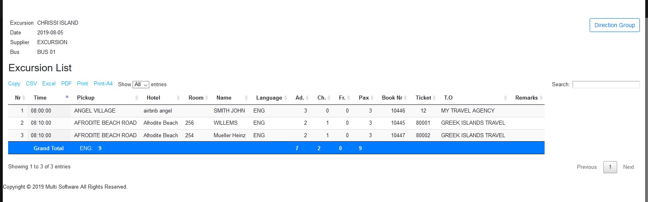Sort by Room column arrow icon
This screenshot has height=202, width=648.
pyautogui.click(x=207, y=98)
